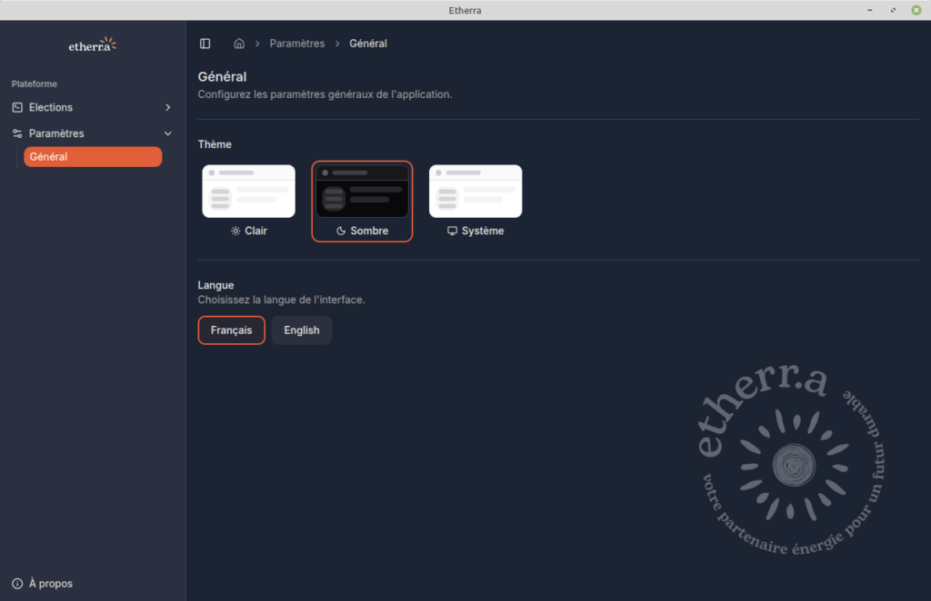931x601 pixels.
Task: Open the À propos page
Action: [x=51, y=584]
